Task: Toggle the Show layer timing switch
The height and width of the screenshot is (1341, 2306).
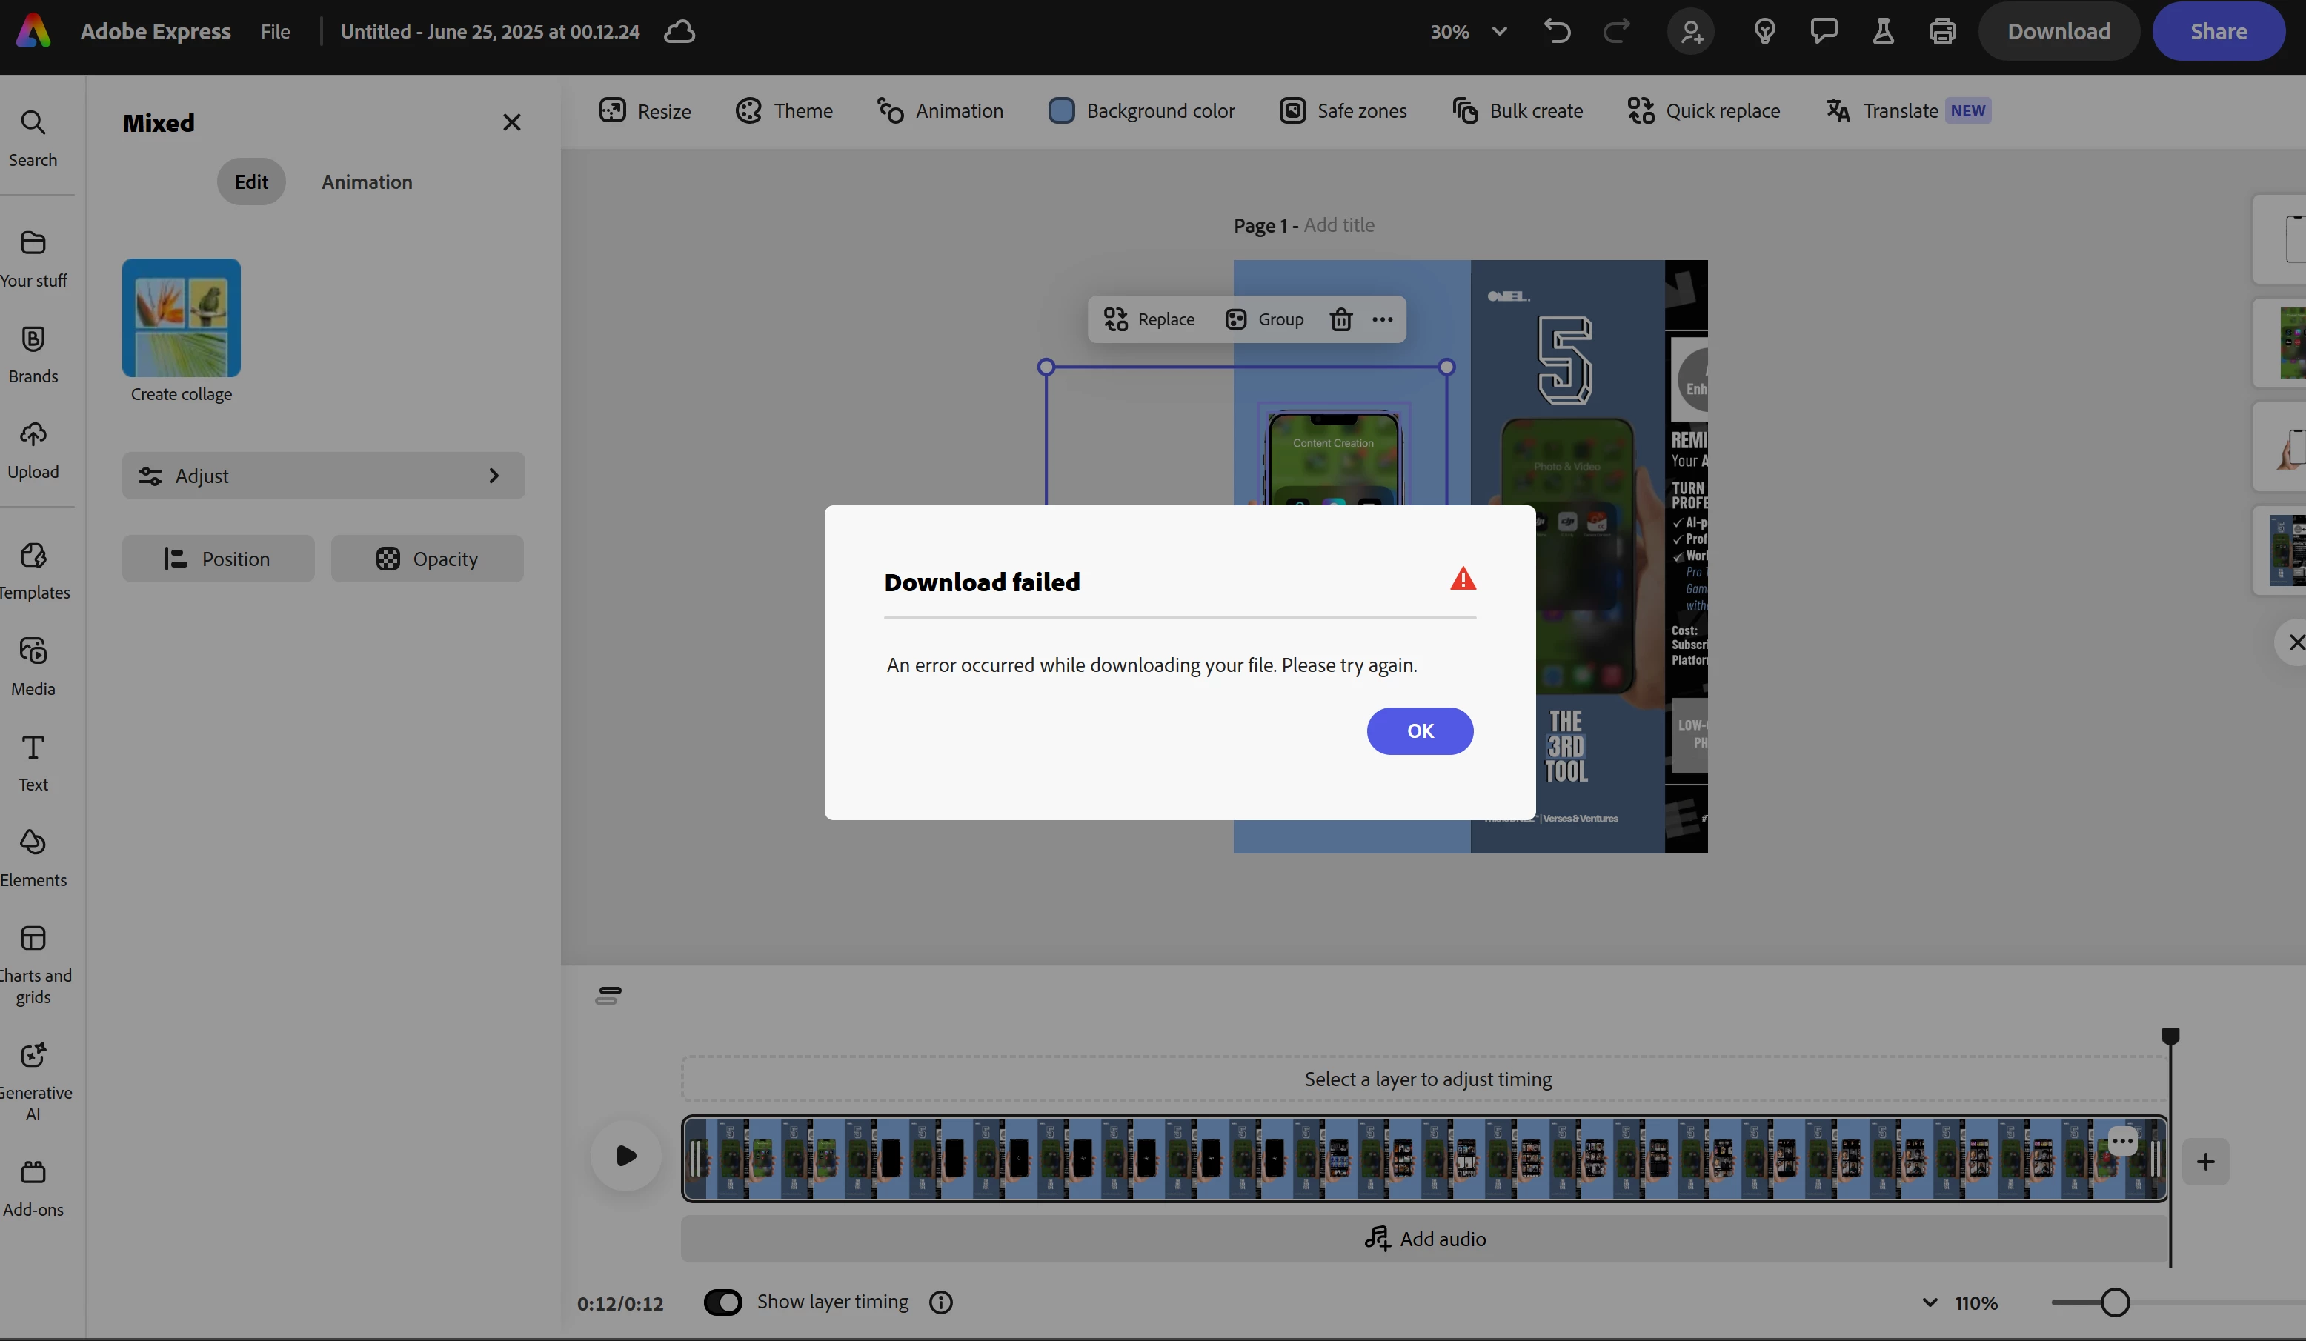Action: pos(723,1302)
